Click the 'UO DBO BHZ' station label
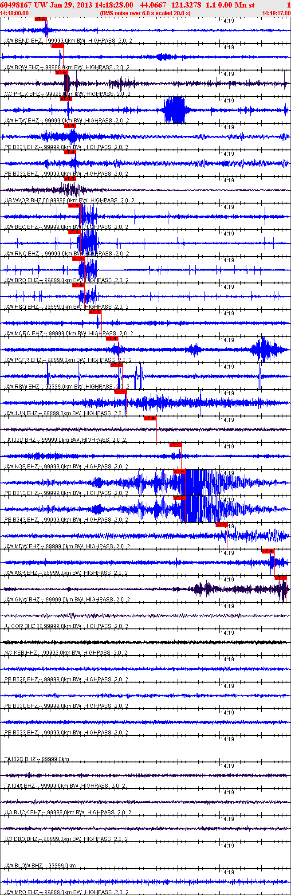 (x=22, y=839)
